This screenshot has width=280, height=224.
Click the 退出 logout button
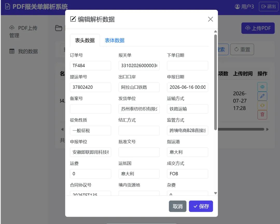pos(269,6)
